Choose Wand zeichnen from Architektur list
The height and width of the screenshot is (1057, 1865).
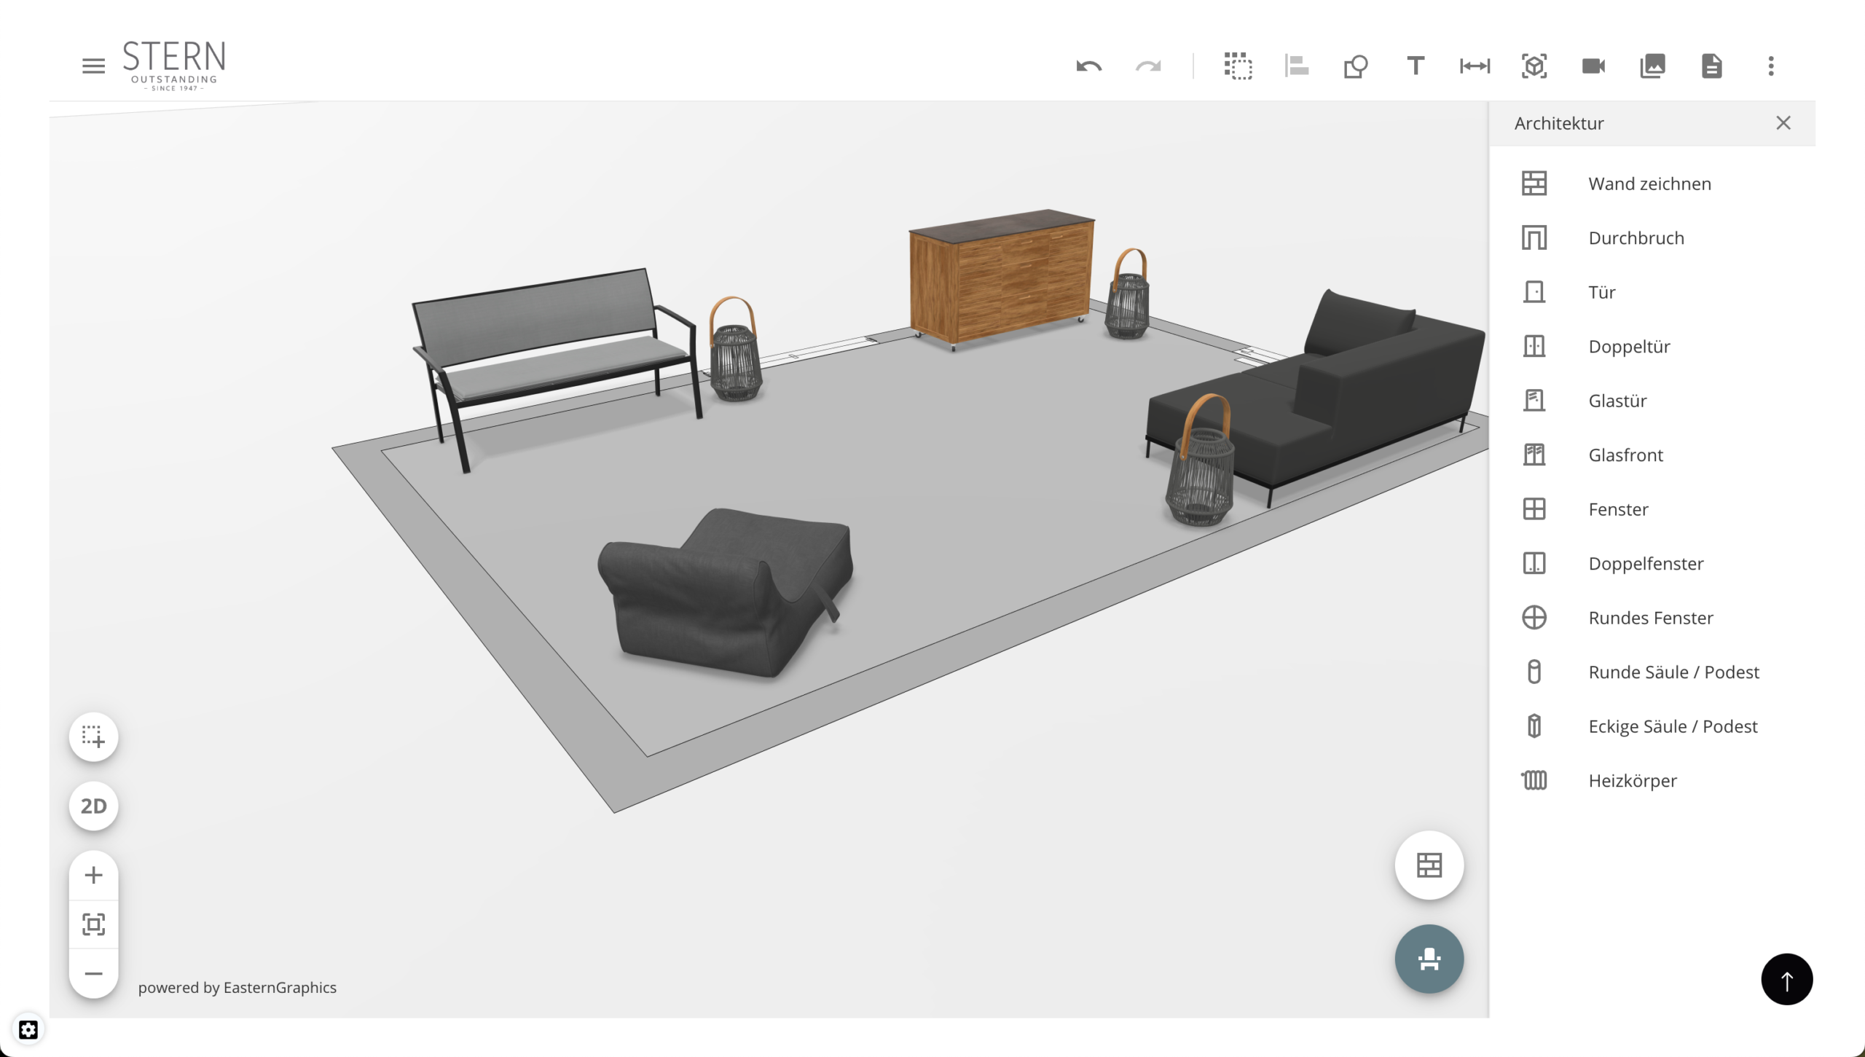(x=1649, y=184)
